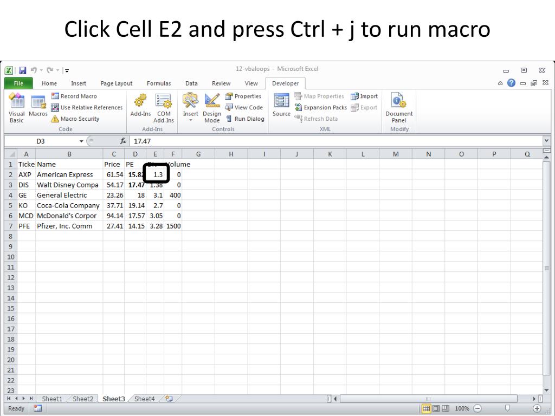Start Record Macro
555x416 pixels.
[x=74, y=96]
